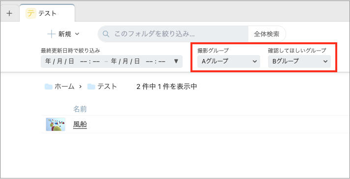Image resolution: width=350 pixels, height=179 pixels.
Task: Click the 2 件中 1 件を表示中 text
Action: (167, 87)
